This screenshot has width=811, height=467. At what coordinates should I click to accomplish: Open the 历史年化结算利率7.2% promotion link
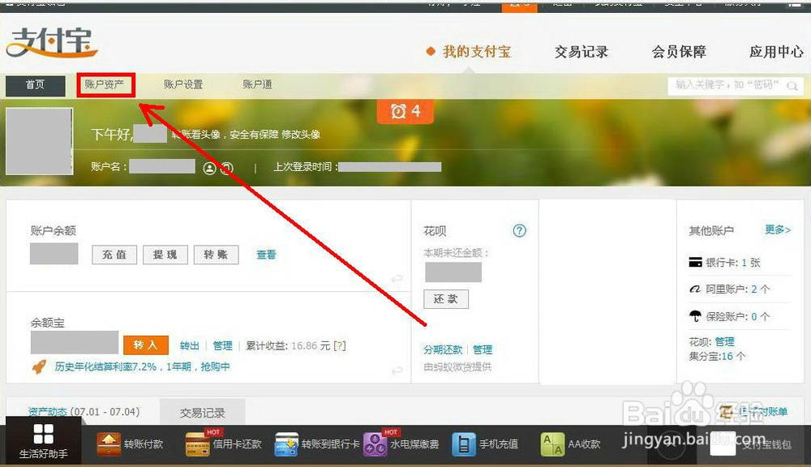click(142, 366)
